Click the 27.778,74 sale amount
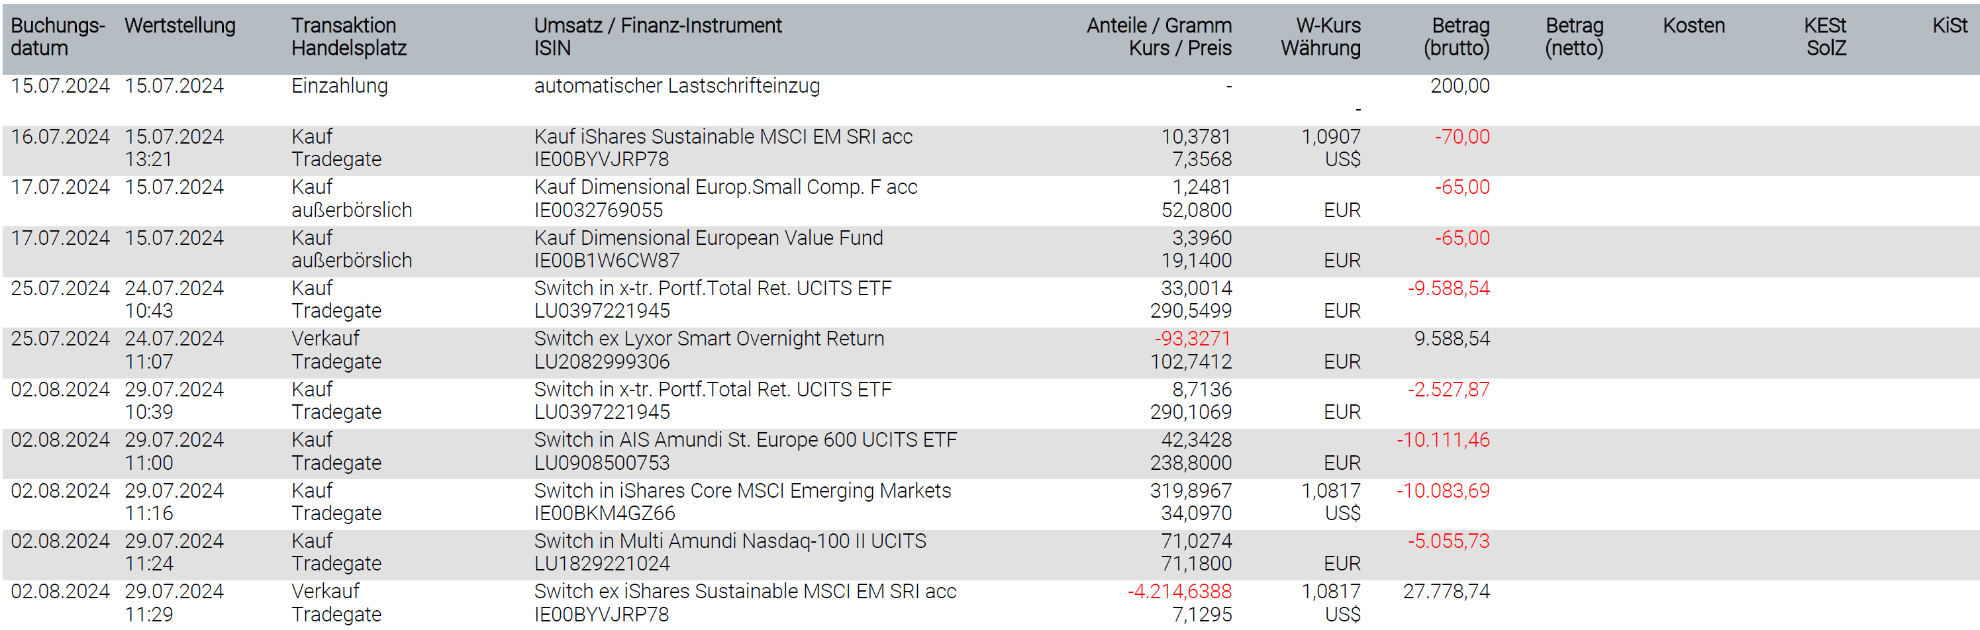 (1446, 592)
